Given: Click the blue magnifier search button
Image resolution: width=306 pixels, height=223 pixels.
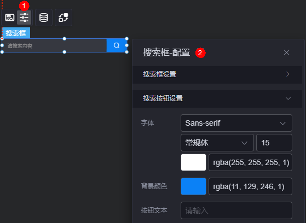Looking at the screenshot, I should click(x=117, y=45).
